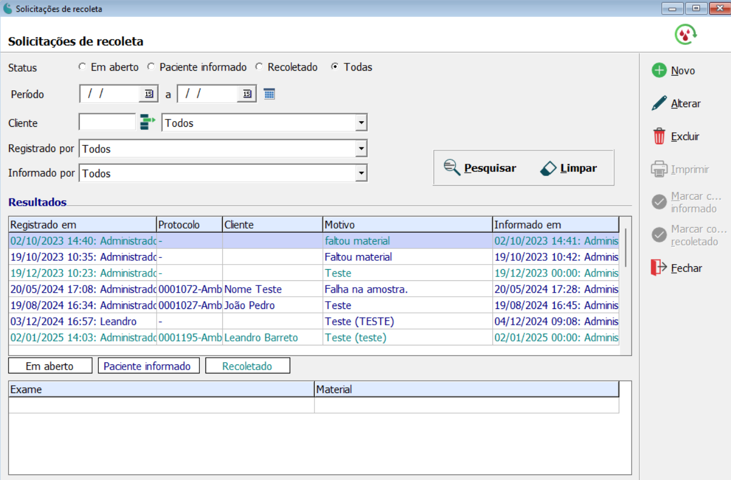Image resolution: width=731 pixels, height=480 pixels.
Task: Click the green plus Novo icon
Action: (x=659, y=71)
